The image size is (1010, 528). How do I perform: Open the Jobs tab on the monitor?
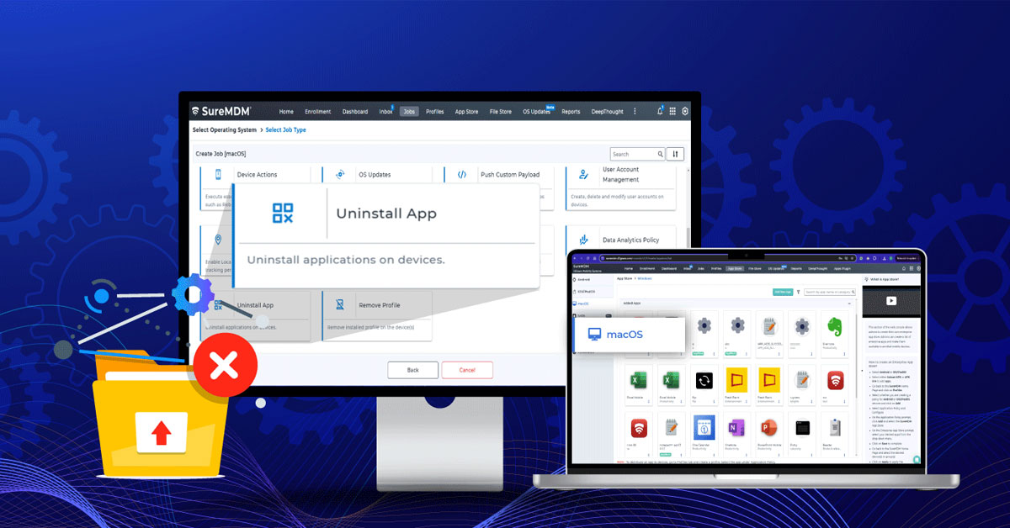point(409,111)
